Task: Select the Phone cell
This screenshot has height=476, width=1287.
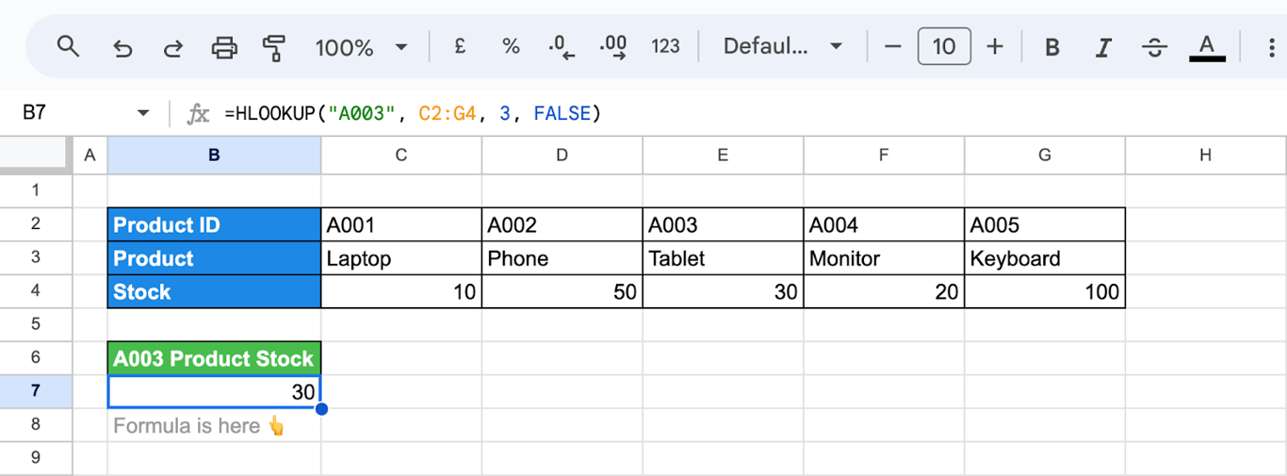Action: click(x=562, y=258)
